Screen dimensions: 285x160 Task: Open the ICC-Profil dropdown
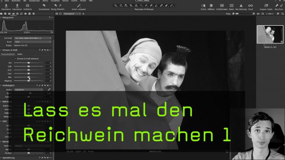point(33,38)
